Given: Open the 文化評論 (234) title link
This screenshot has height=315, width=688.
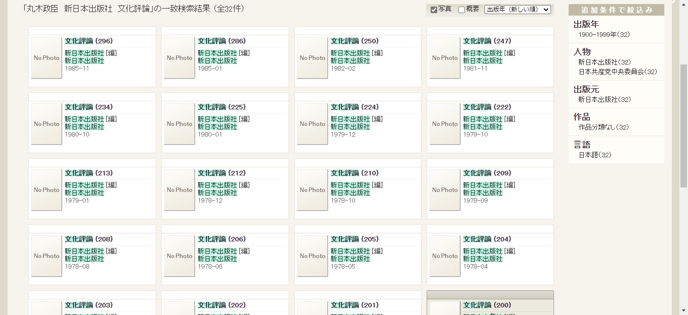Looking at the screenshot, I should click(89, 107).
